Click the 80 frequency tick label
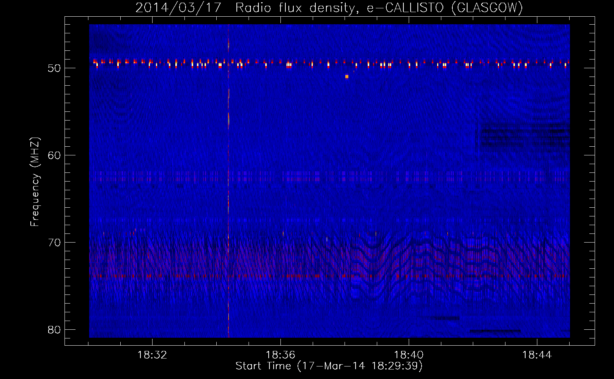614x379 pixels. [55, 330]
